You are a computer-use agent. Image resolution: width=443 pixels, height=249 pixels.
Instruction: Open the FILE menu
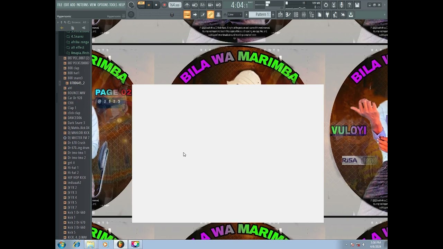(x=60, y=5)
